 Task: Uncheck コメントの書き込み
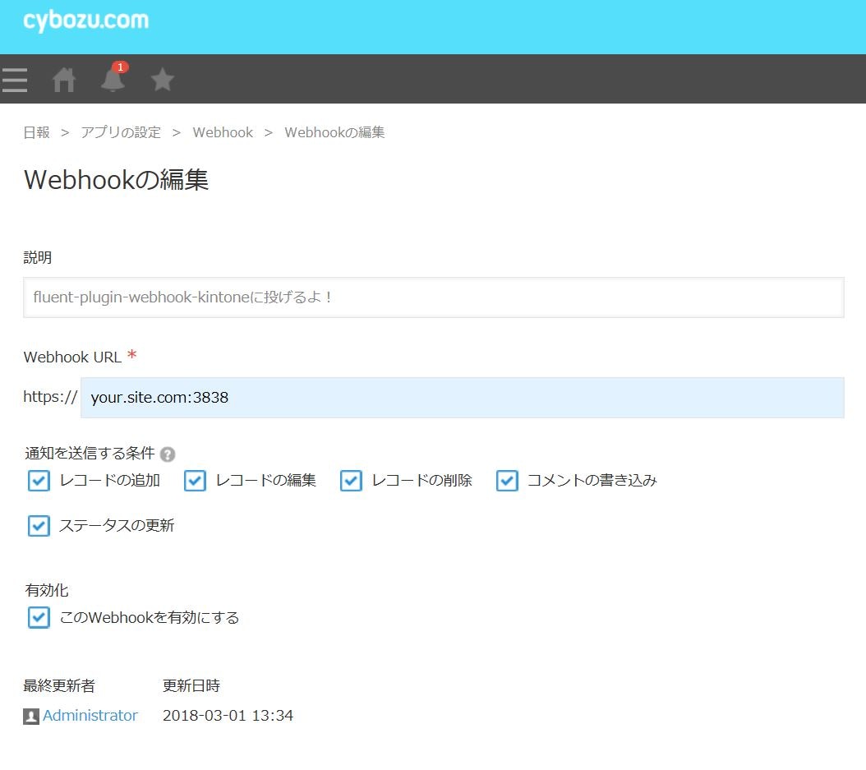pos(507,481)
